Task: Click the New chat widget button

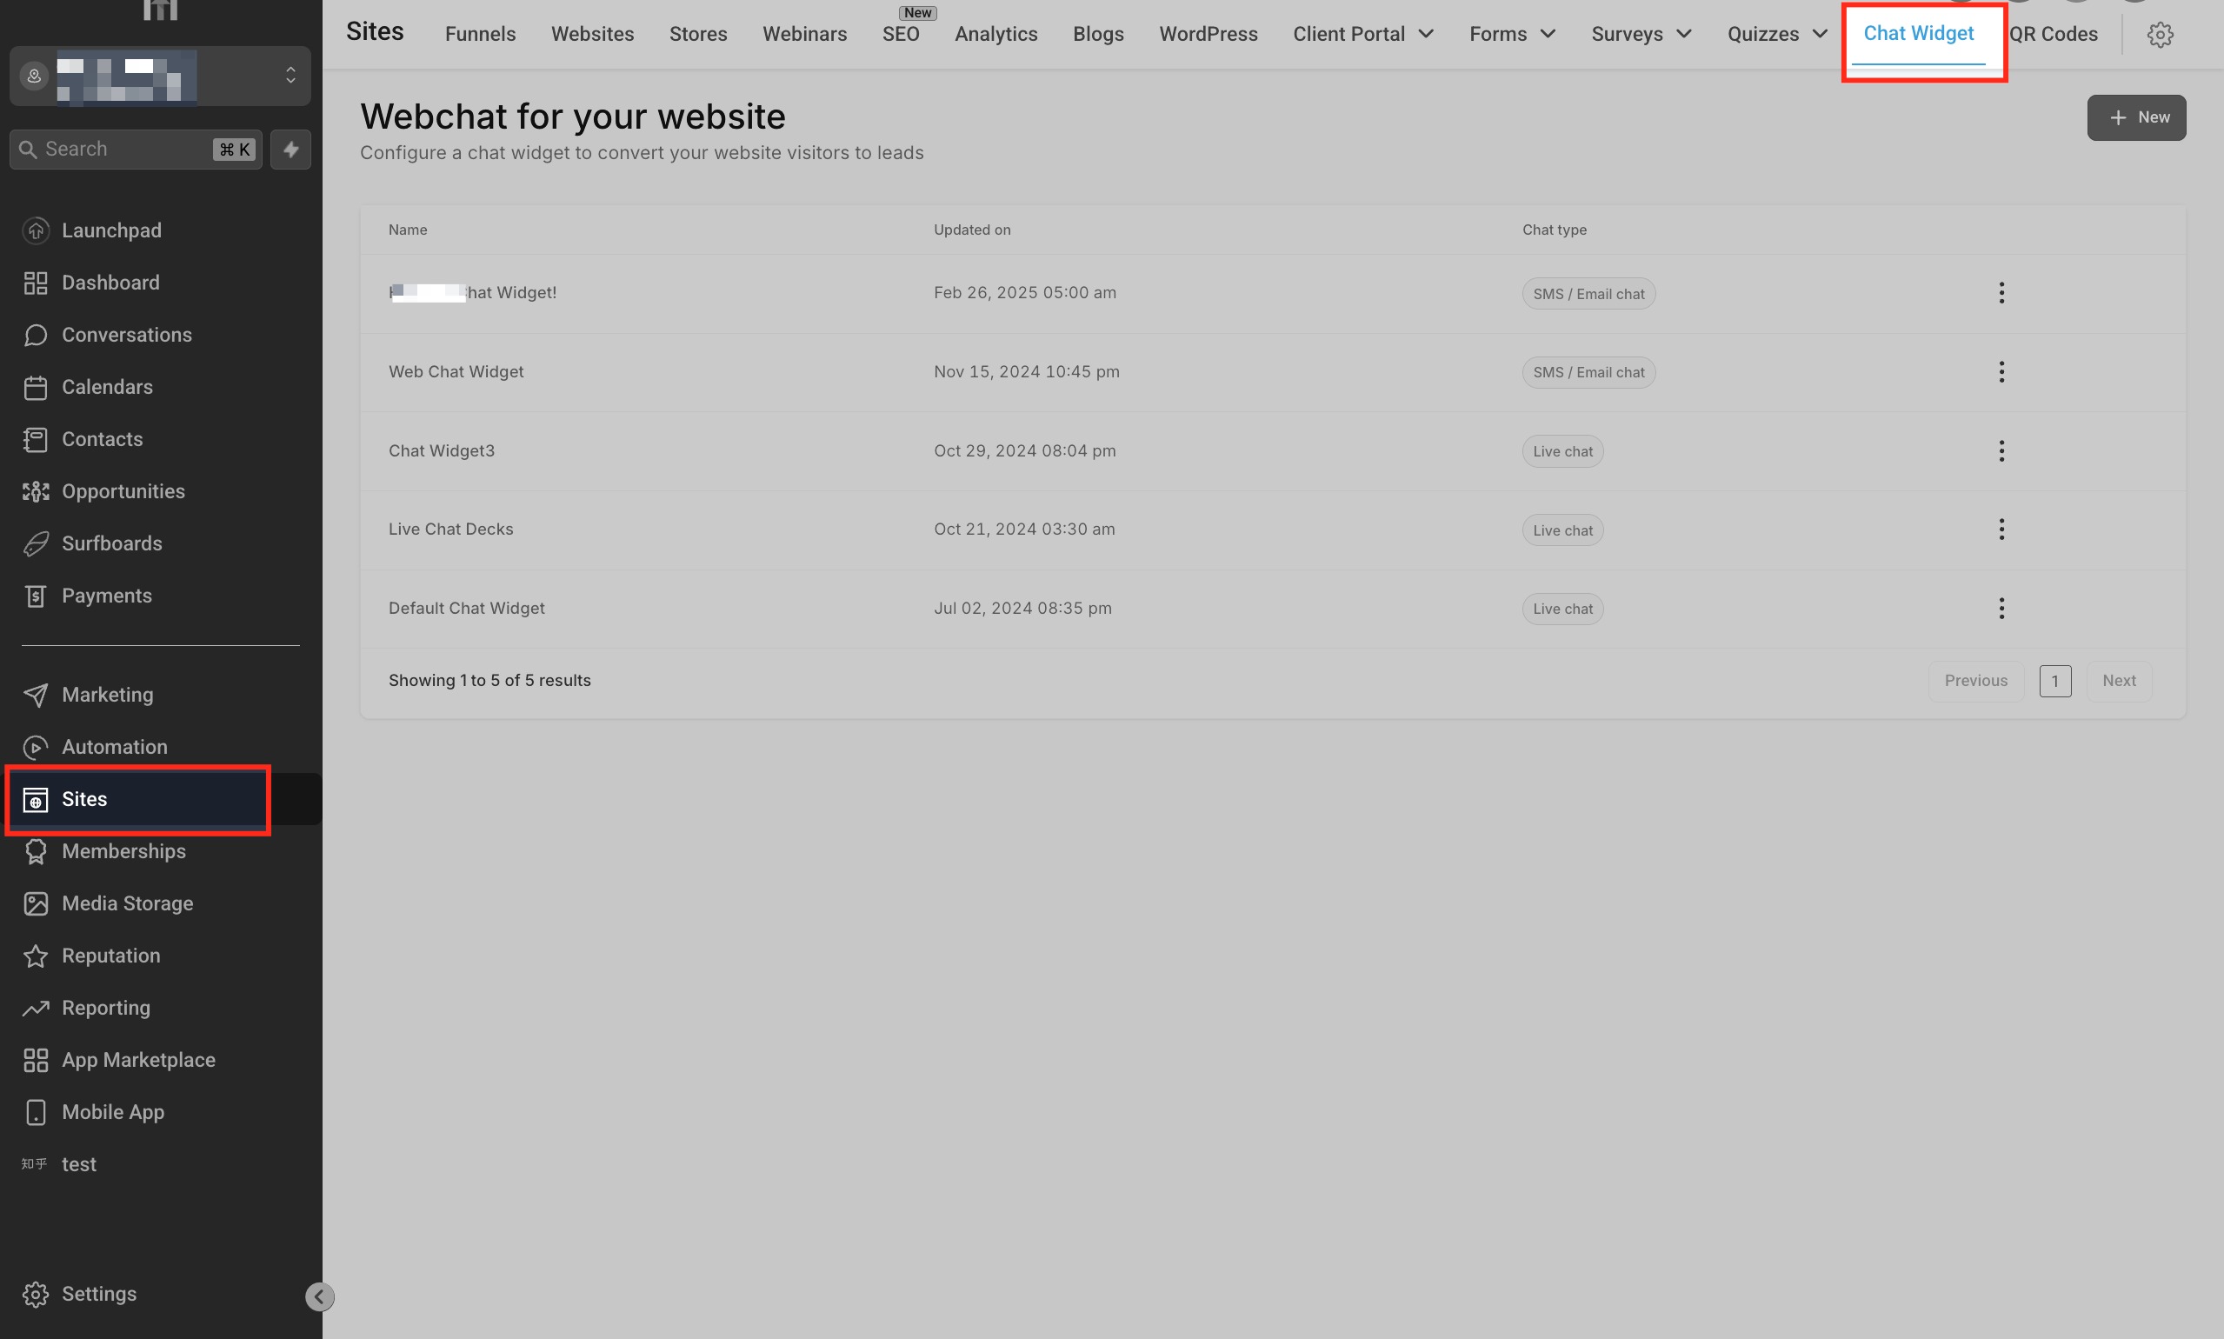Action: coord(2135,117)
